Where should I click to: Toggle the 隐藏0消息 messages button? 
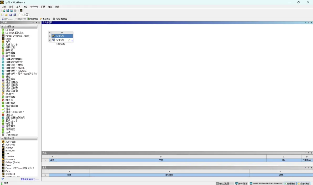point(304,183)
